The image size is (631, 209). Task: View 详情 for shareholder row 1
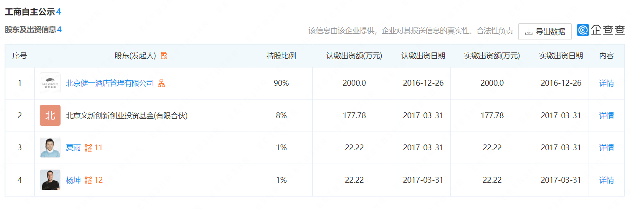(x=606, y=83)
